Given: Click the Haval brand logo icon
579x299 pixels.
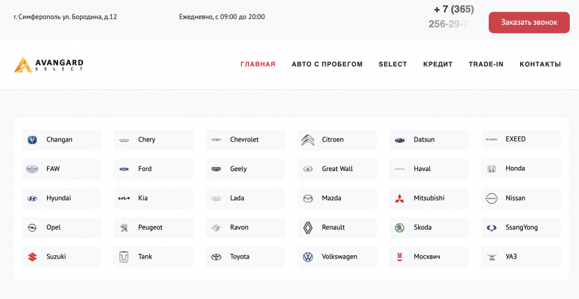Looking at the screenshot, I should click(400, 169).
